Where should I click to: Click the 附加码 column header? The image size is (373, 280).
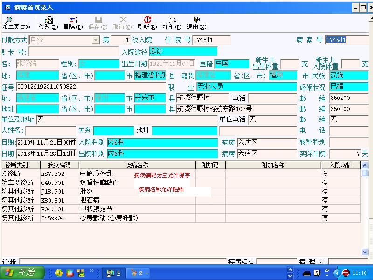(210, 165)
